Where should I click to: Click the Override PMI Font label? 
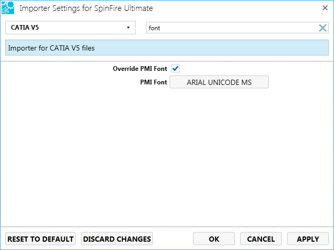[x=140, y=69]
